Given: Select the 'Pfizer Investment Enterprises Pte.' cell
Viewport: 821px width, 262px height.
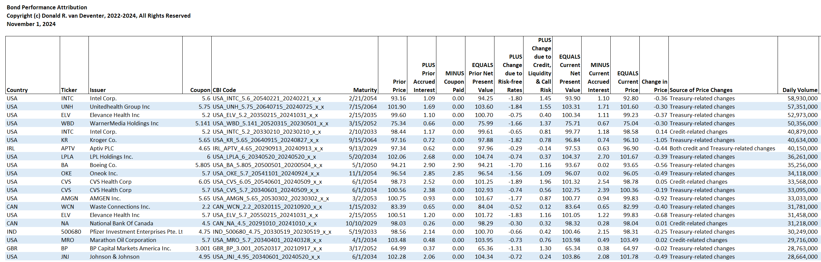Looking at the screenshot, I should click(x=136, y=232).
